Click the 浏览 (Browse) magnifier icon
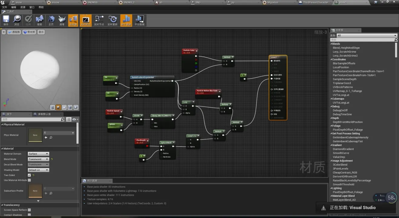 coord(17,20)
